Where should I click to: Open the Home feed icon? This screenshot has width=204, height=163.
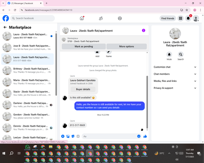[x=82, y=18]
